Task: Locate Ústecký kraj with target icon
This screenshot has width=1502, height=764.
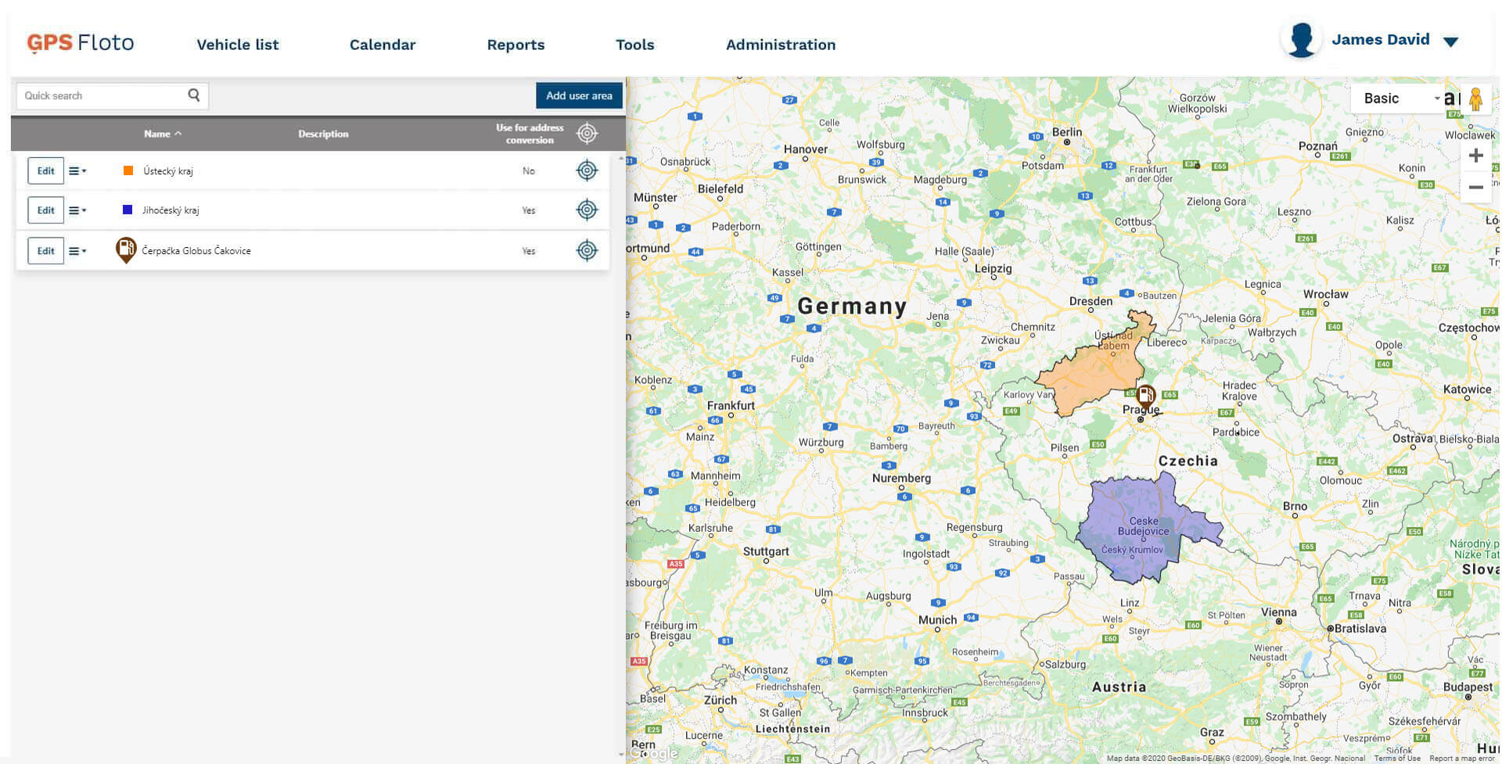Action: (587, 170)
